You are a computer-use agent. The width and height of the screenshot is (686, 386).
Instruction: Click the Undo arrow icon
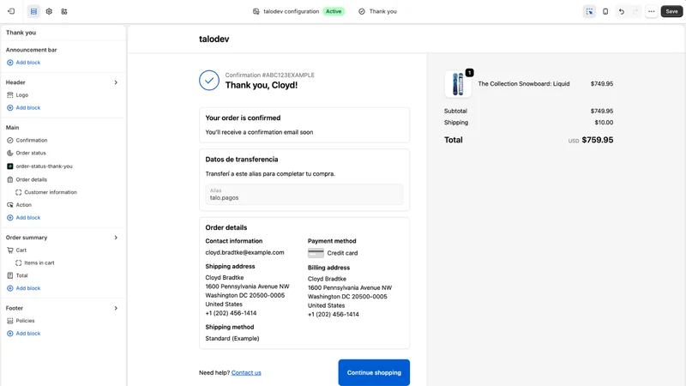tap(621, 11)
